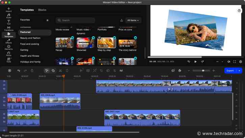Step forward one frame in preview
The width and height of the screenshot is (245, 138).
click(x=202, y=62)
